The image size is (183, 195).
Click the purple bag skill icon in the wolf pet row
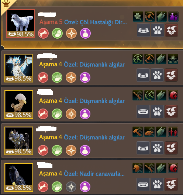click(x=173, y=17)
